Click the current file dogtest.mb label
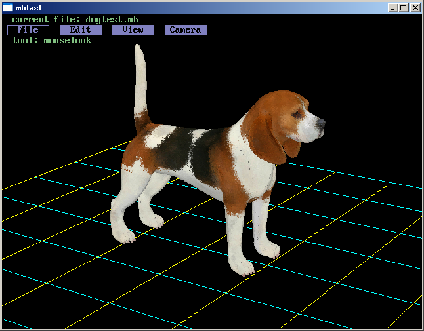This screenshot has height=331, width=424. point(75,20)
